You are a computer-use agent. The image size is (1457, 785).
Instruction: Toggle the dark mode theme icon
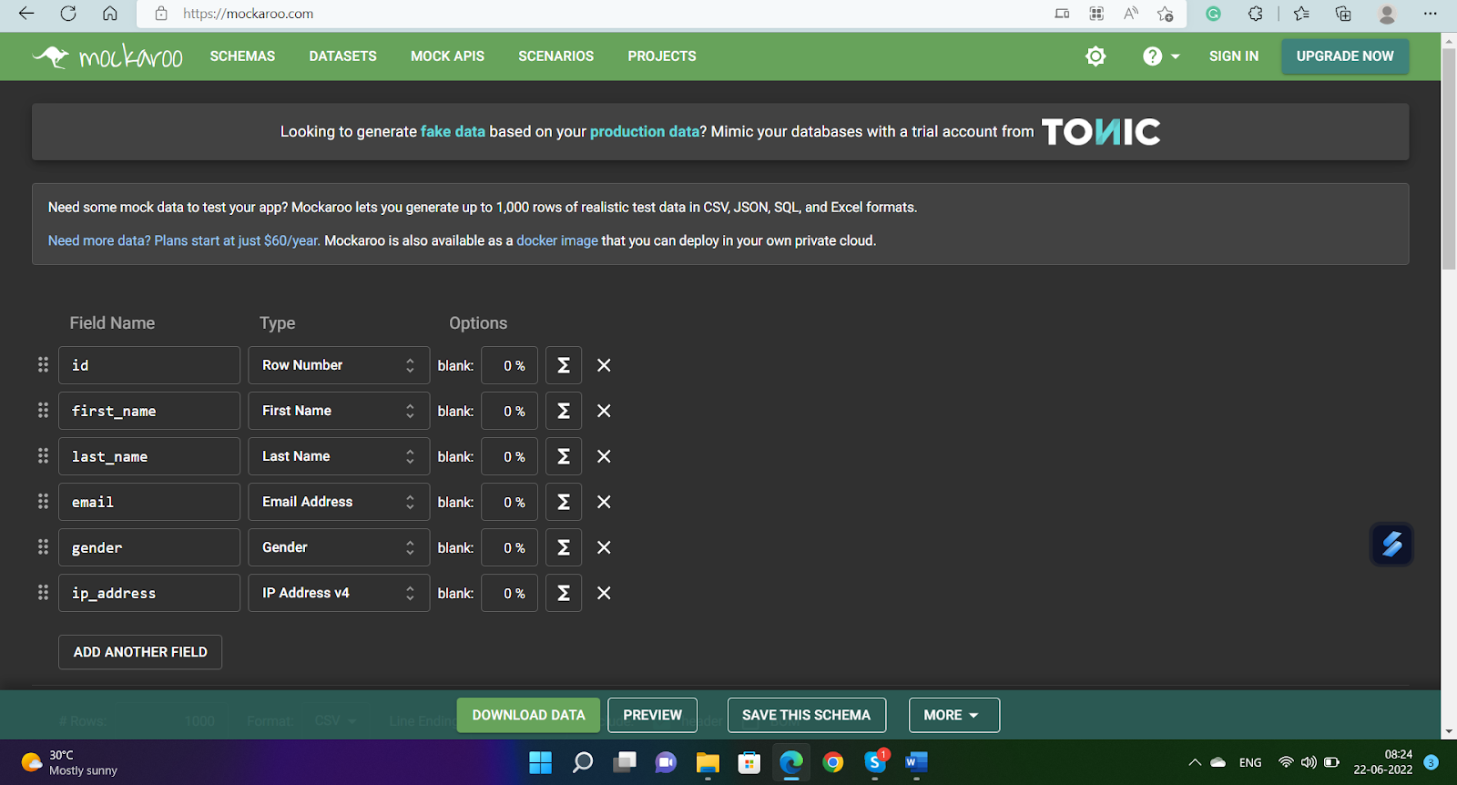[1095, 56]
